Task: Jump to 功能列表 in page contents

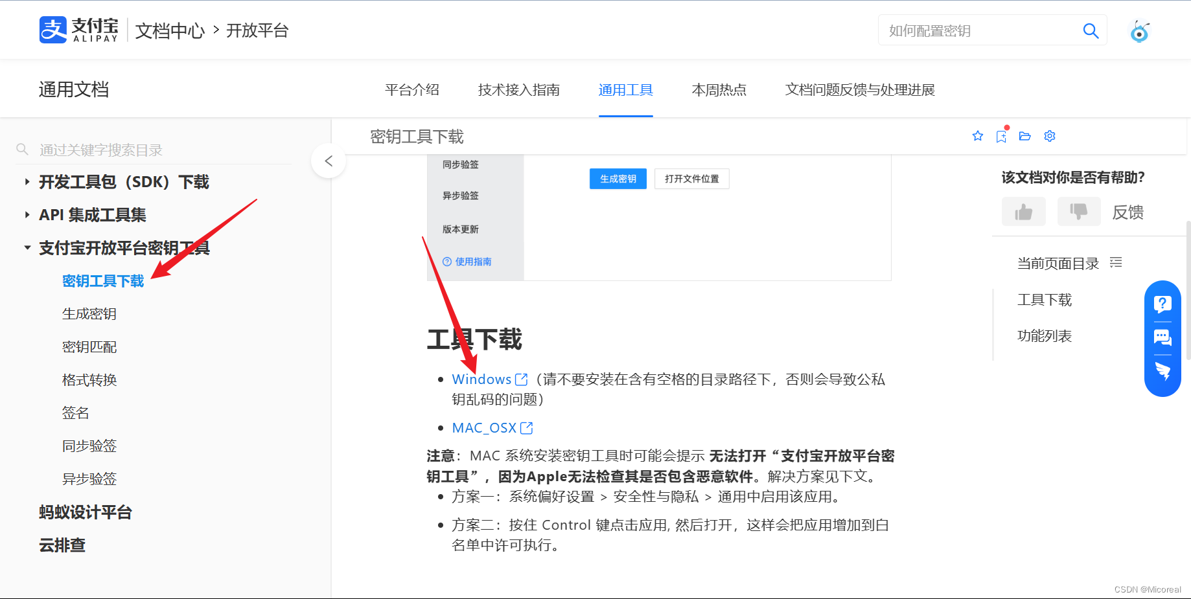Action: coord(1045,335)
